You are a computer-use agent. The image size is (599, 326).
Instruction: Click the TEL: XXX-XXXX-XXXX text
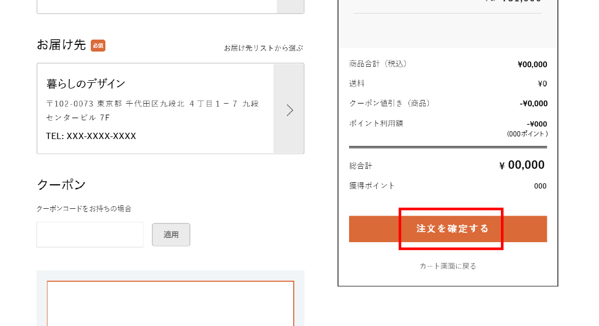click(x=91, y=136)
